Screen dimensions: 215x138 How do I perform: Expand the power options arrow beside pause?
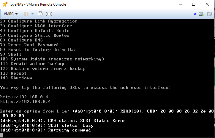[x=32, y=14]
